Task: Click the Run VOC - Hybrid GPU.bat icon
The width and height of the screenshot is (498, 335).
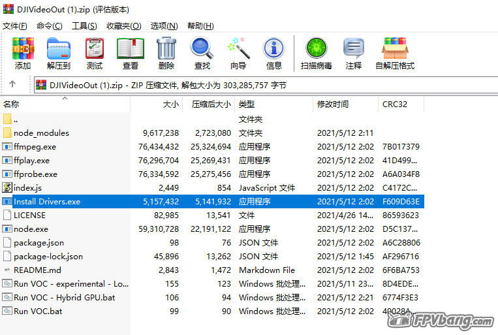Action: point(7,297)
